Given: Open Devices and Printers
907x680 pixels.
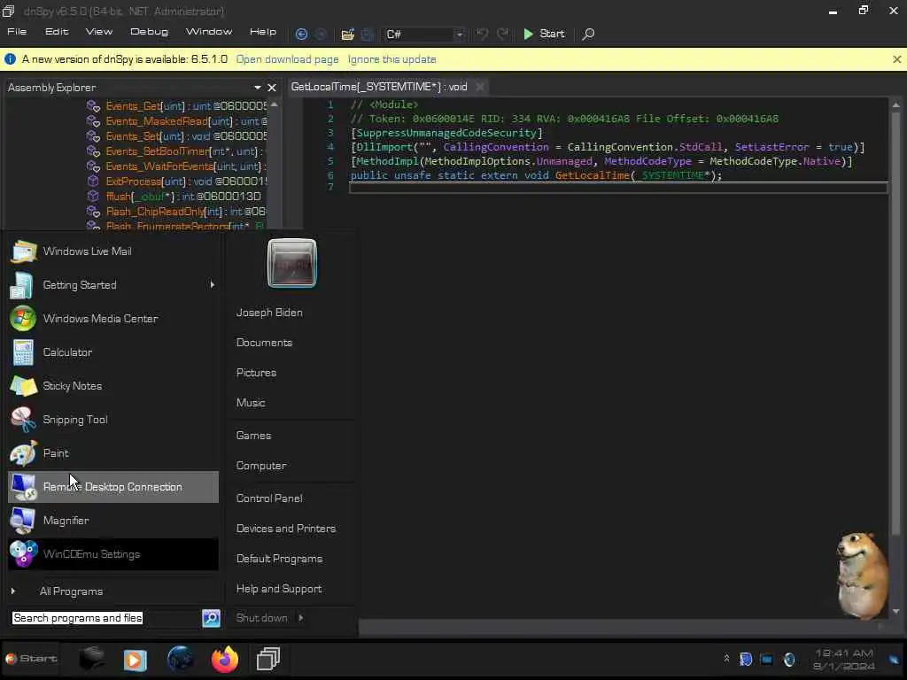Looking at the screenshot, I should pos(286,529).
